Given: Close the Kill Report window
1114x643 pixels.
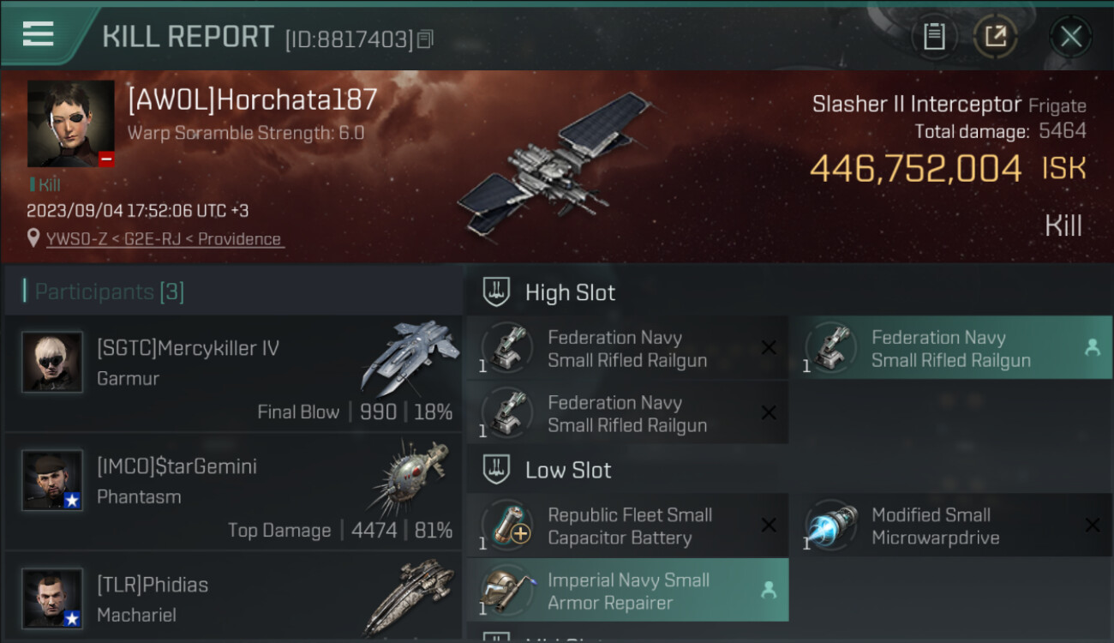Looking at the screenshot, I should click(x=1070, y=37).
